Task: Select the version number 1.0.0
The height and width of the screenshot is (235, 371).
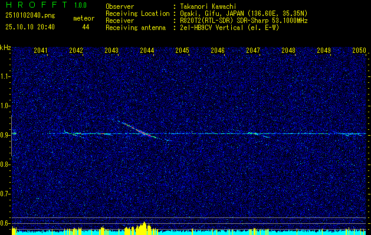Action: pyautogui.click(x=80, y=5)
